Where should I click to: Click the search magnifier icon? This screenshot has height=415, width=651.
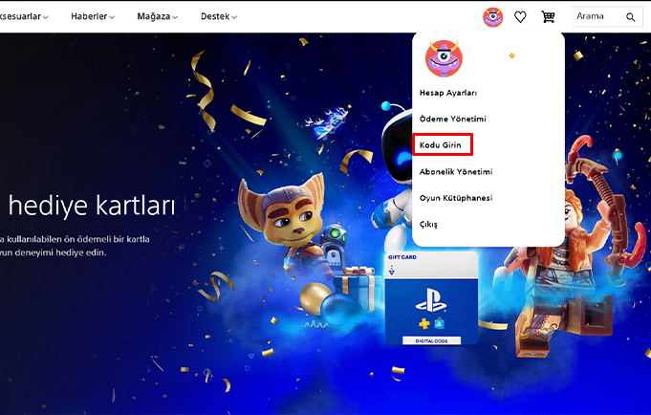click(x=631, y=17)
